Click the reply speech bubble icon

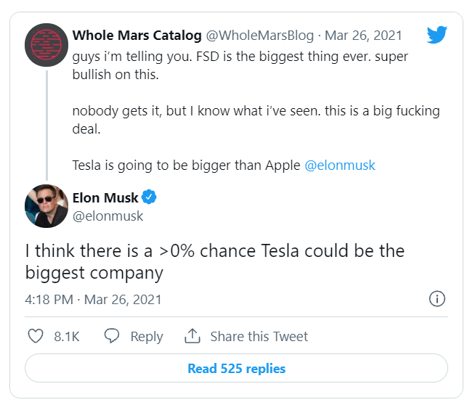click(x=112, y=336)
